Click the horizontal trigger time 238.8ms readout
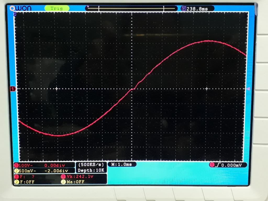Image resolution: width=268 pixels, height=201 pixels. click(197, 9)
